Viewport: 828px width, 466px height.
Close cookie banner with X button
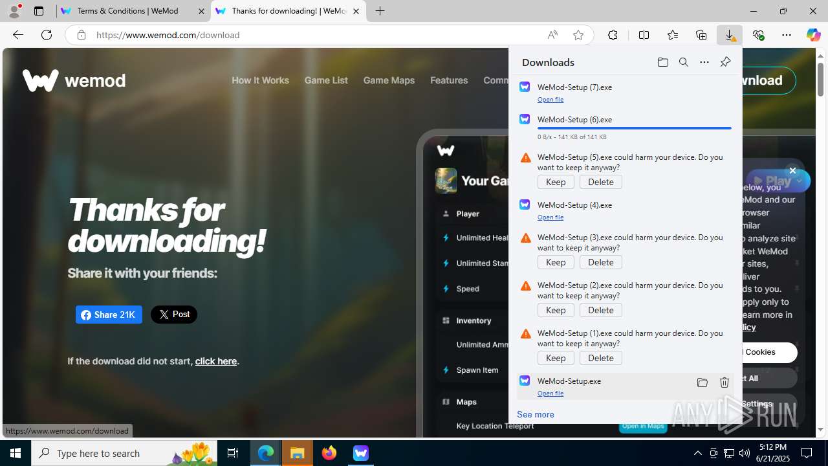pyautogui.click(x=792, y=171)
